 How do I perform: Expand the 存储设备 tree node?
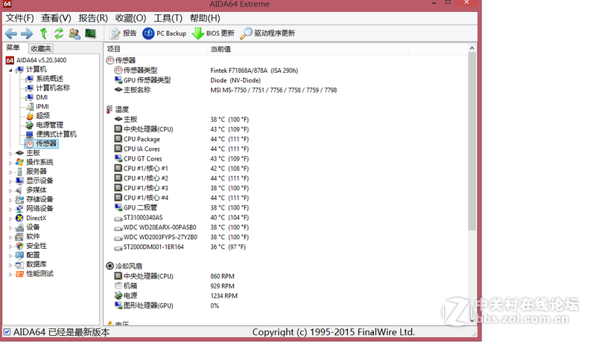pyautogui.click(x=10, y=200)
